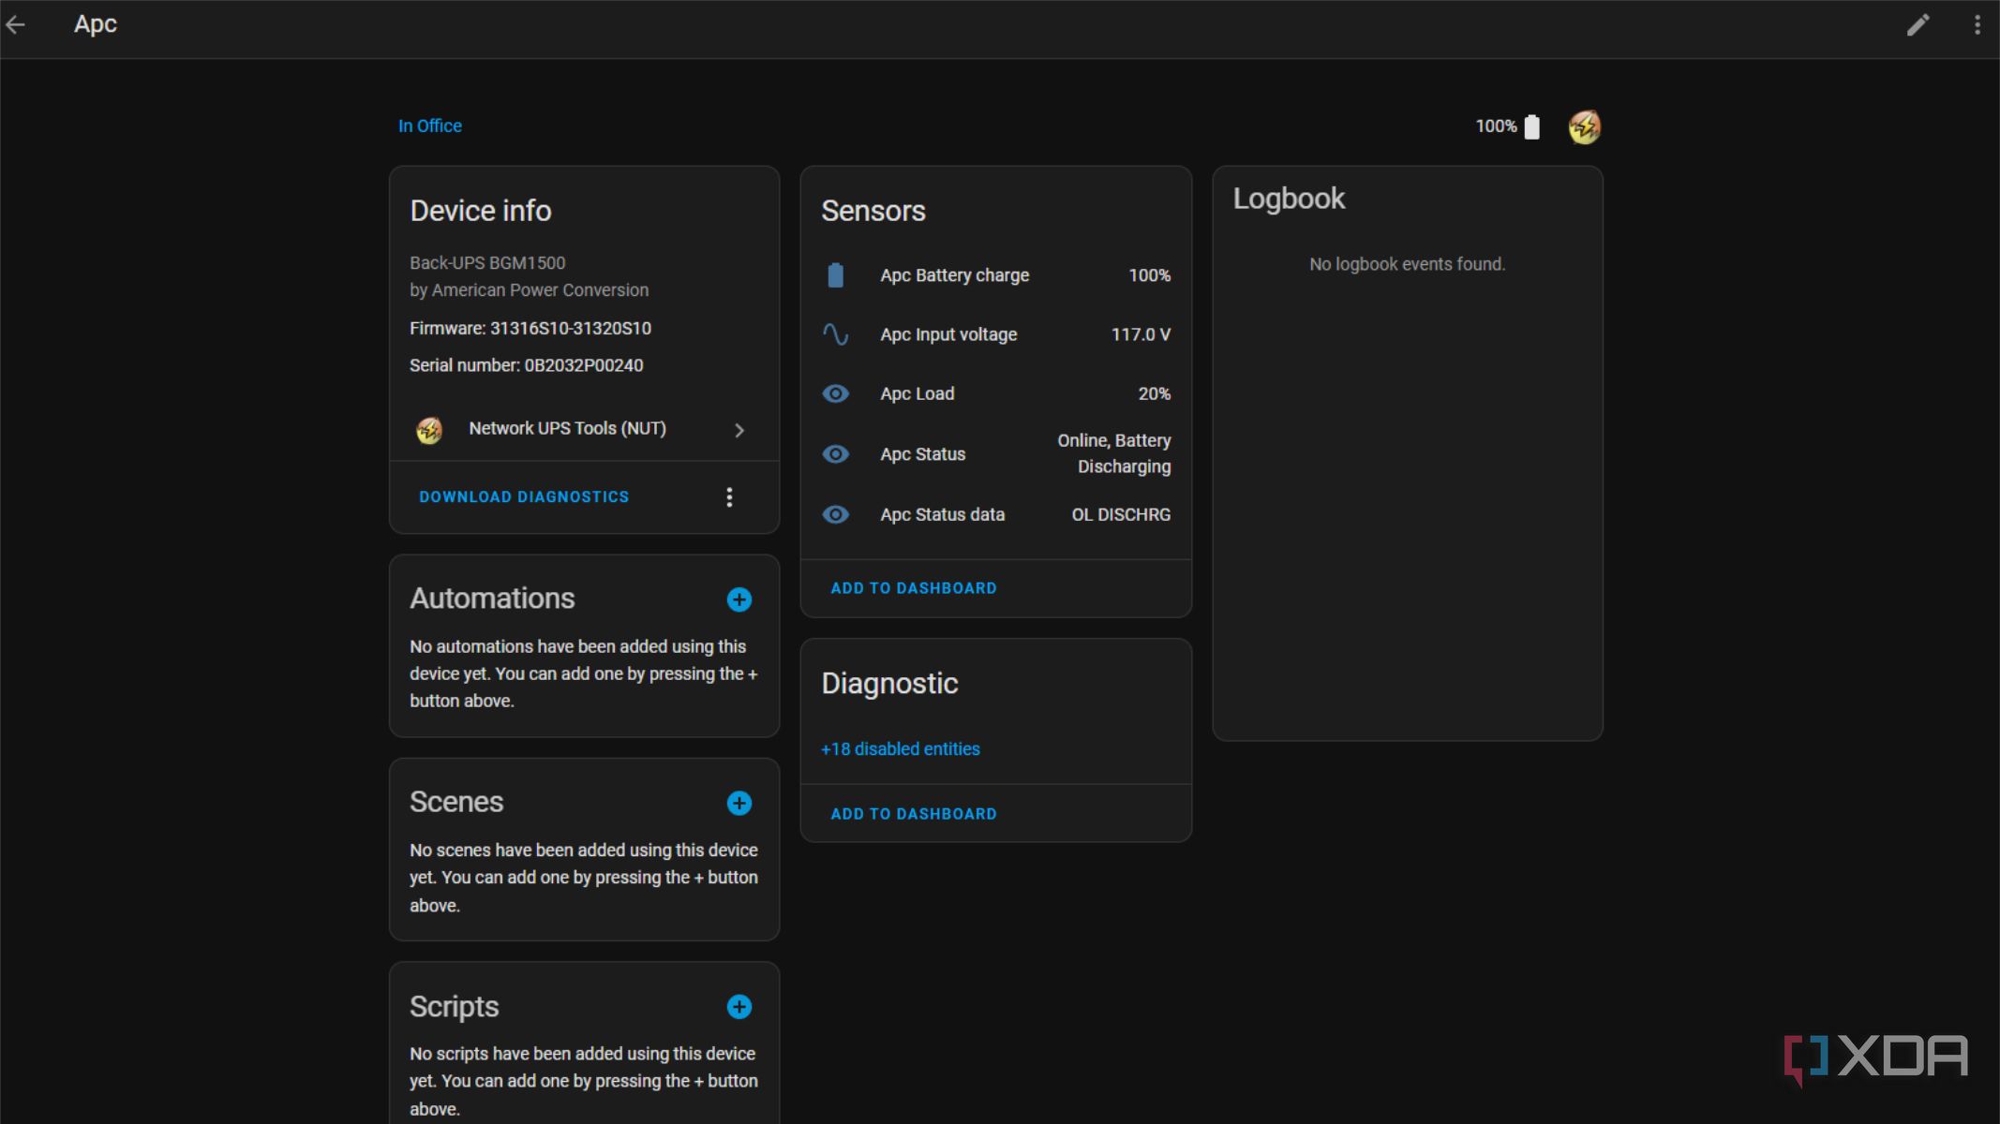Toggle the eye icon for Apc Load
This screenshot has height=1124, width=2000.
(835, 393)
